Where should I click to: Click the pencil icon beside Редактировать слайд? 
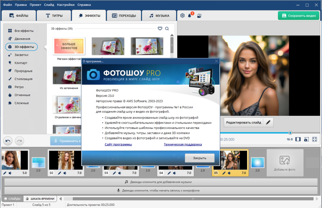pos(268,122)
